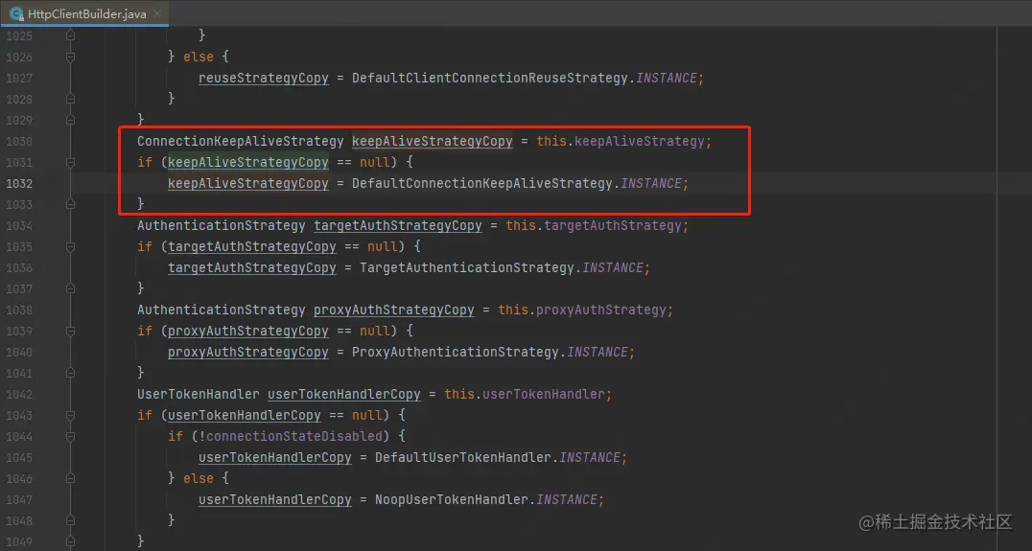Viewport: 1032px width, 551px height.
Task: Toggle fold marker at line 1028
Action: coord(70,99)
